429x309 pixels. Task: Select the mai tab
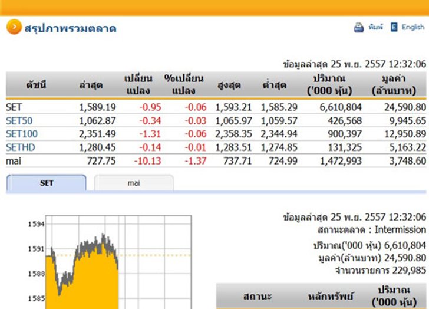(134, 183)
